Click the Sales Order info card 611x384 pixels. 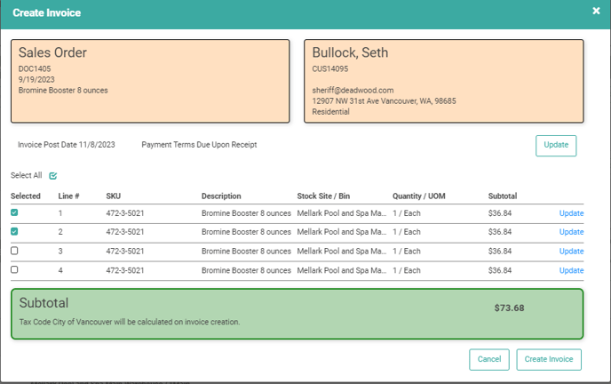(150, 80)
